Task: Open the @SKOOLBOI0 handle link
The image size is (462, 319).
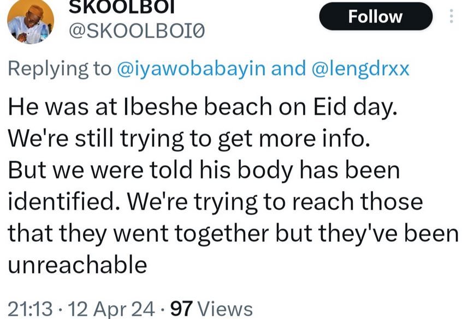Action: tap(135, 33)
